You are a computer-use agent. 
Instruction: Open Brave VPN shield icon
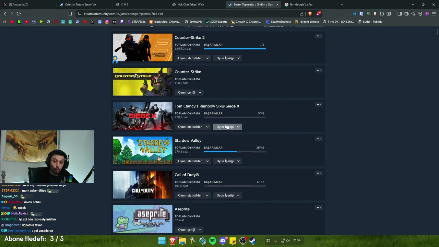pos(420,14)
